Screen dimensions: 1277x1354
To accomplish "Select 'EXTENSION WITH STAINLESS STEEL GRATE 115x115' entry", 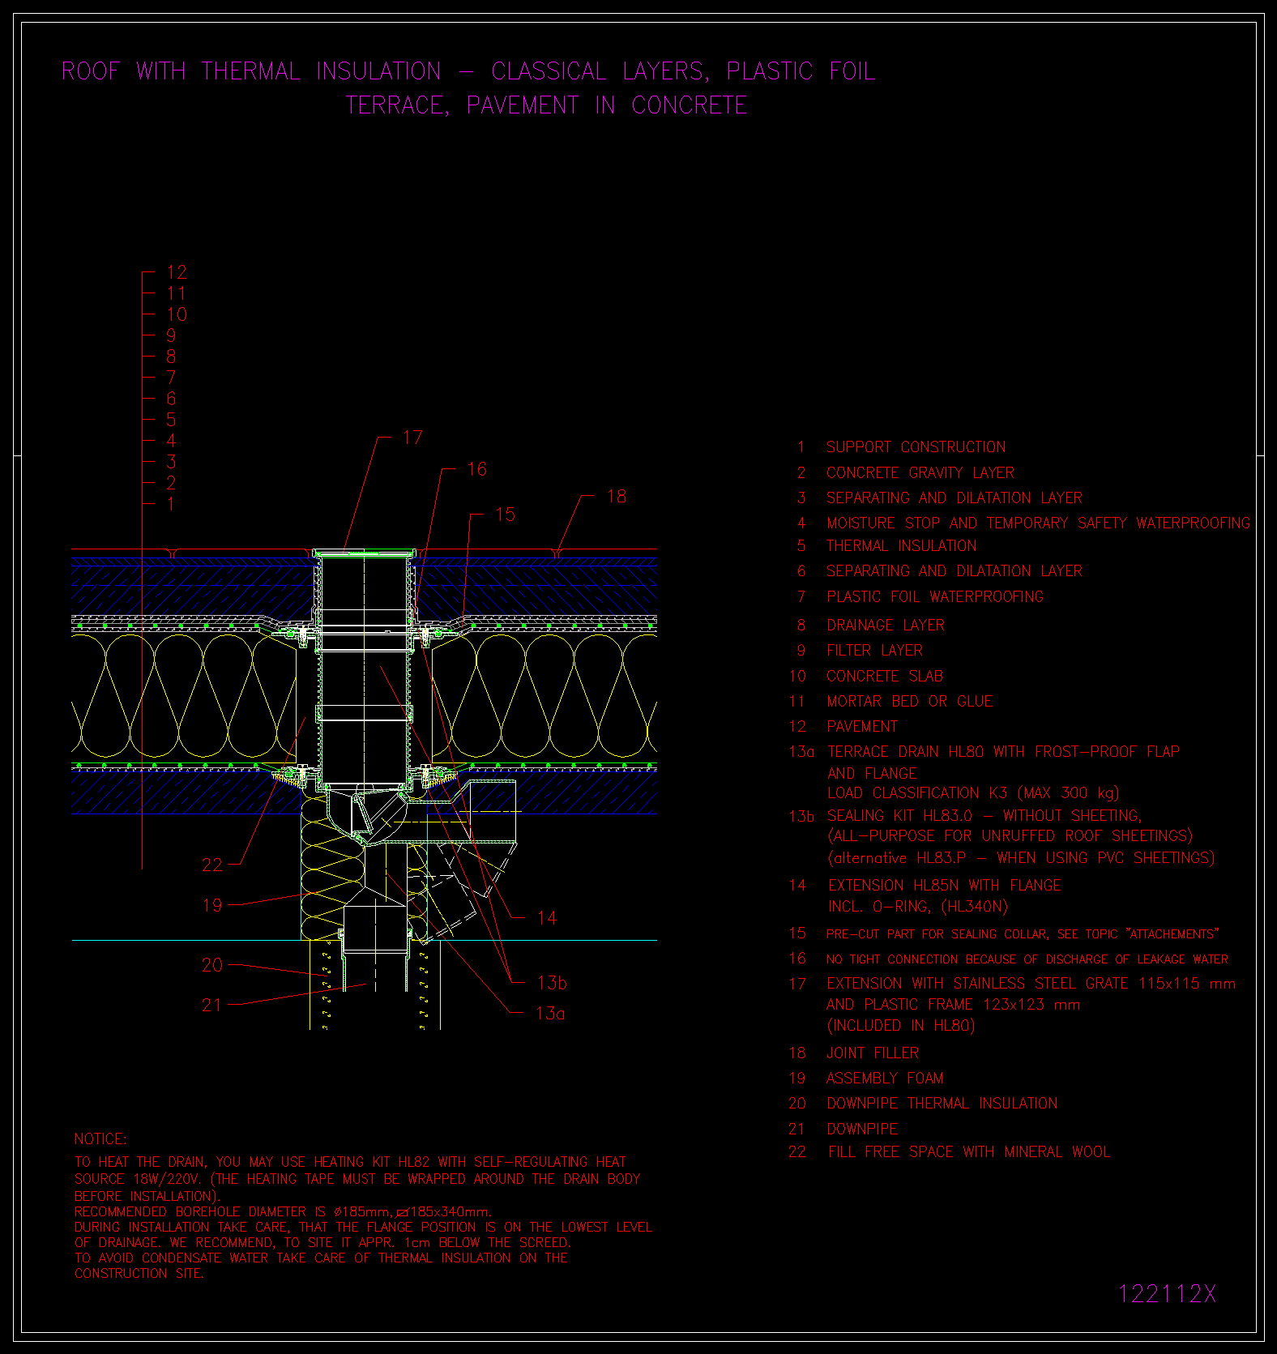I will click(x=1031, y=983).
